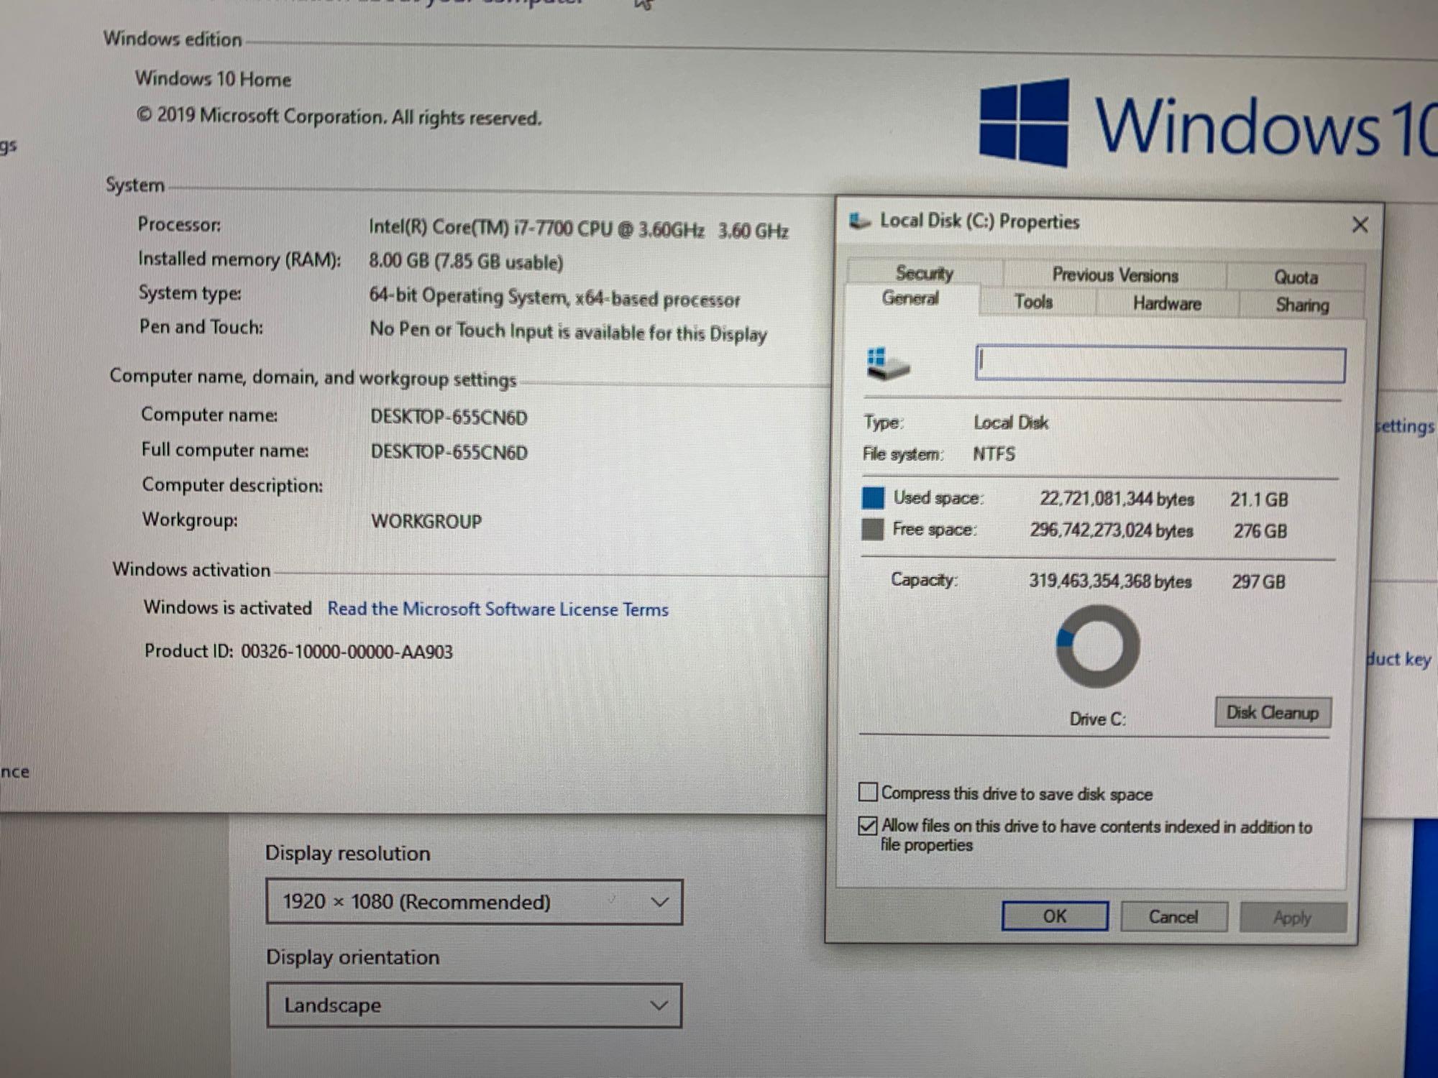The image size is (1438, 1078).
Task: Click the drive icon in the Properties title bar
Action: (860, 221)
